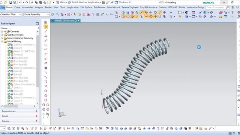Toggle checkbox for Tube (15)

pos(9,94)
